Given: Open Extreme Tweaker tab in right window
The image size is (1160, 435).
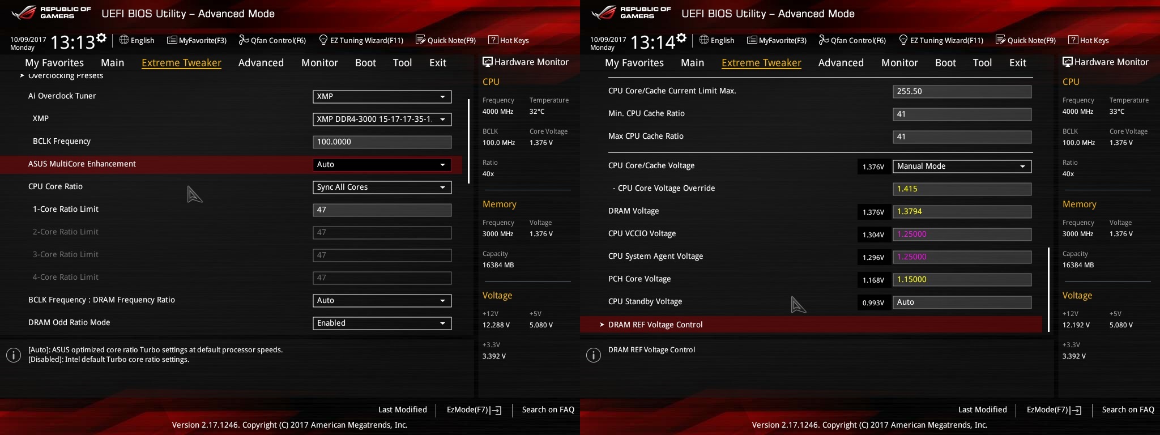Looking at the screenshot, I should [761, 63].
